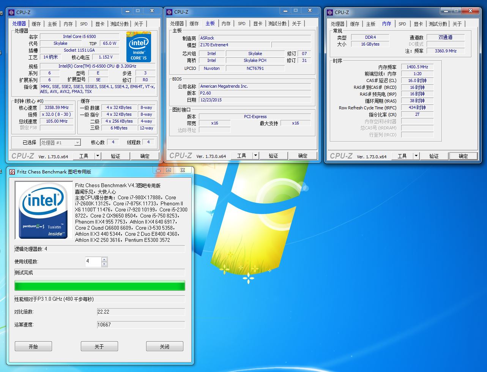Click the 使用线程数 input field
The width and height of the screenshot is (487, 372).
click(93, 262)
